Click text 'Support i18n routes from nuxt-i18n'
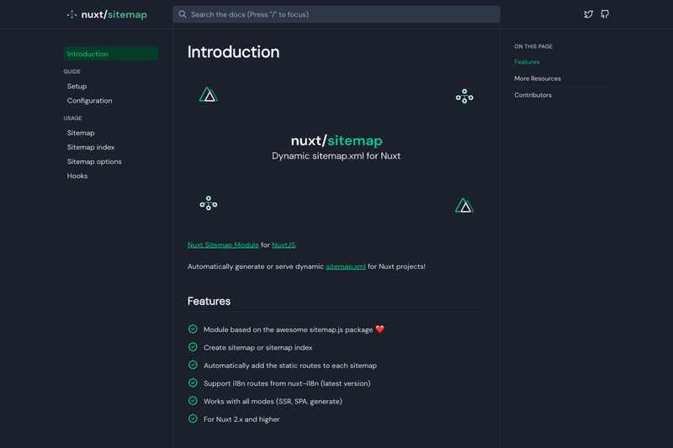Screen dimensions: 673x448 click(x=261, y=383)
